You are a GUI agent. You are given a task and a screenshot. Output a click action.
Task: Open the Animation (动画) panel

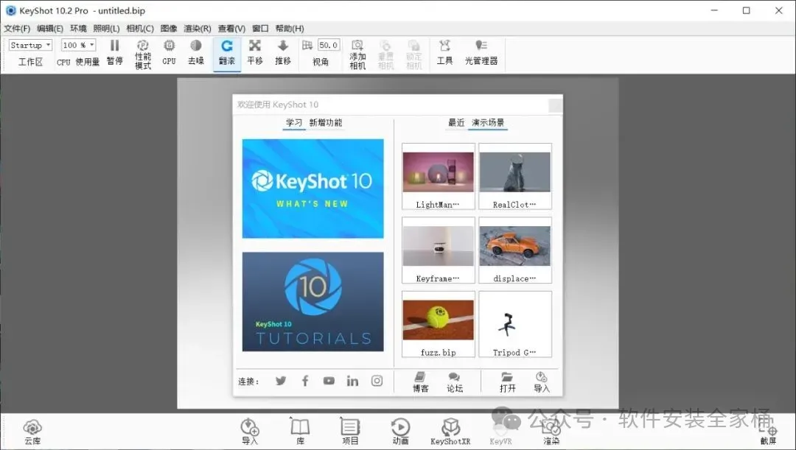coord(400,432)
